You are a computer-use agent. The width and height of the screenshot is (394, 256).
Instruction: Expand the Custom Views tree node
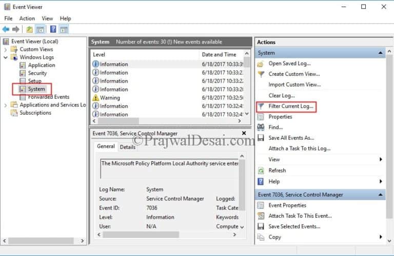[x=5, y=50]
